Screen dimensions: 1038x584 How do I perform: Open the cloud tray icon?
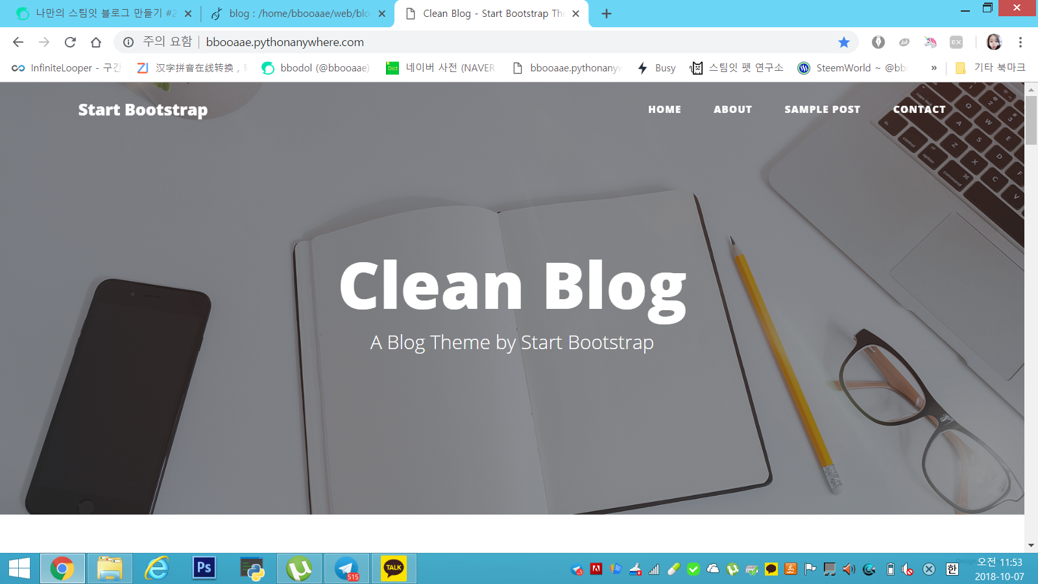713,569
